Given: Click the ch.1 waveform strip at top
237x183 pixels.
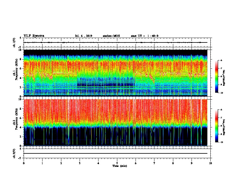Looking at the screenshot, I should (x=116, y=42).
